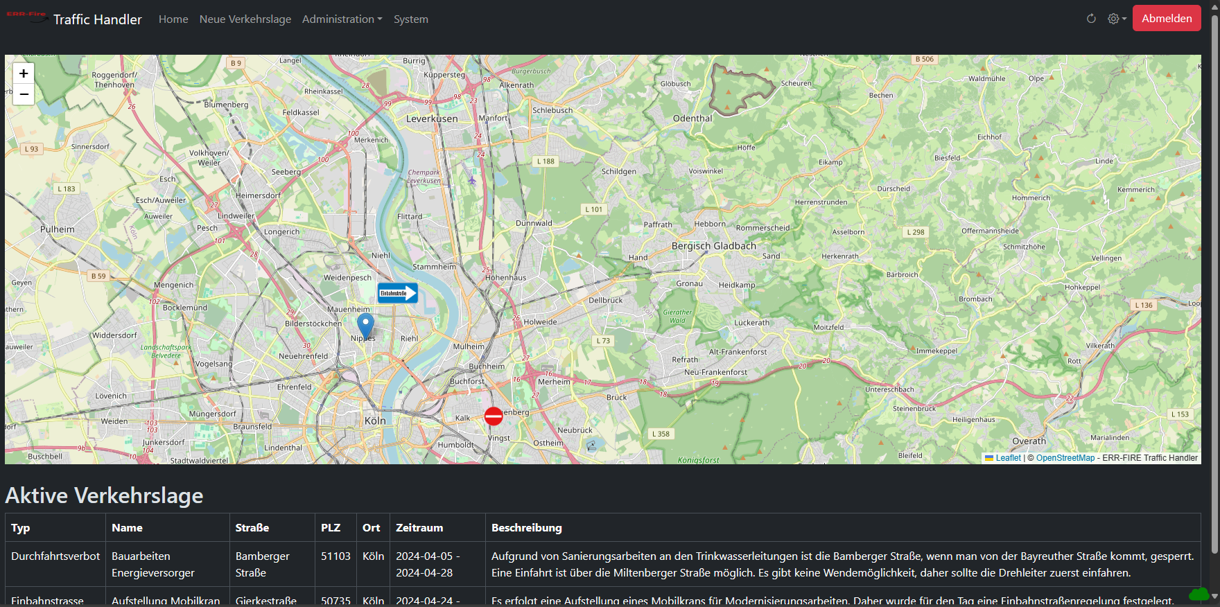The image size is (1220, 607).
Task: Select the Durchfahrtsverbot table row cell
Action: coord(55,556)
